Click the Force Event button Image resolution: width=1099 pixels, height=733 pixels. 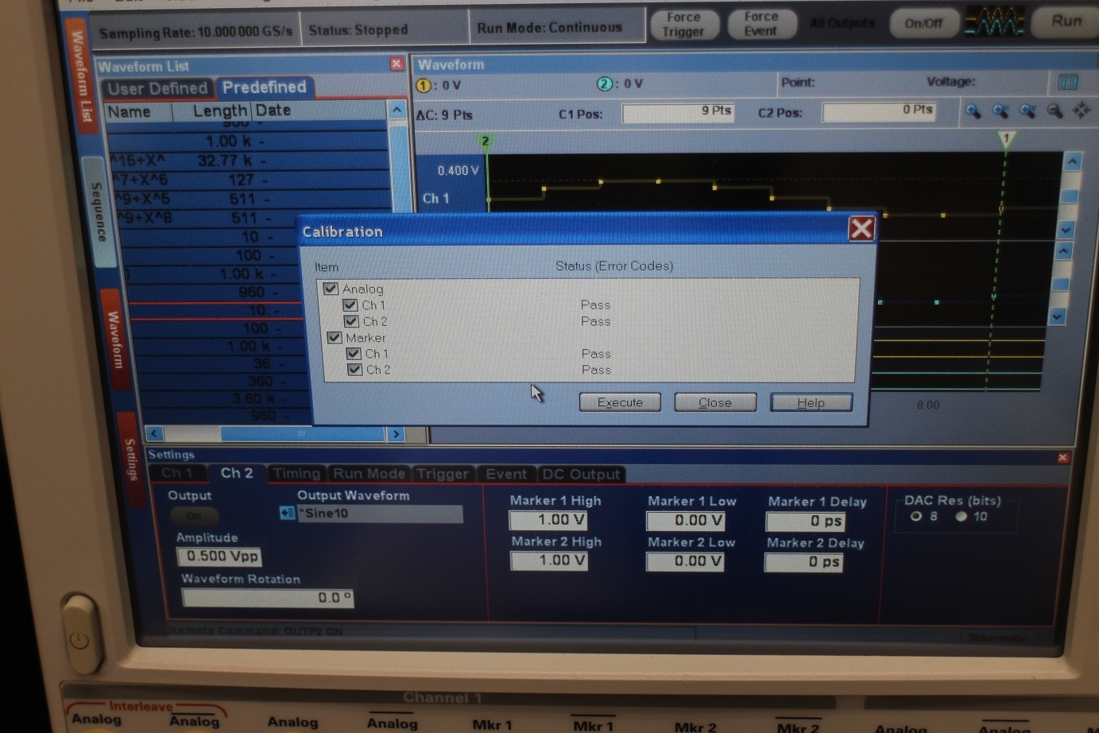[x=760, y=23]
